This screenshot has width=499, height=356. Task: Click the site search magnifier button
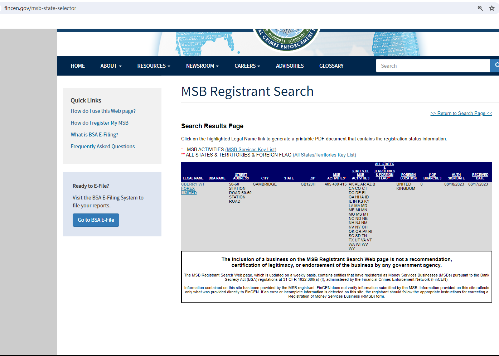pyautogui.click(x=495, y=66)
